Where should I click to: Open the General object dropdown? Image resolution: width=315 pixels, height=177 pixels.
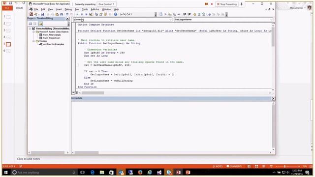(170, 20)
